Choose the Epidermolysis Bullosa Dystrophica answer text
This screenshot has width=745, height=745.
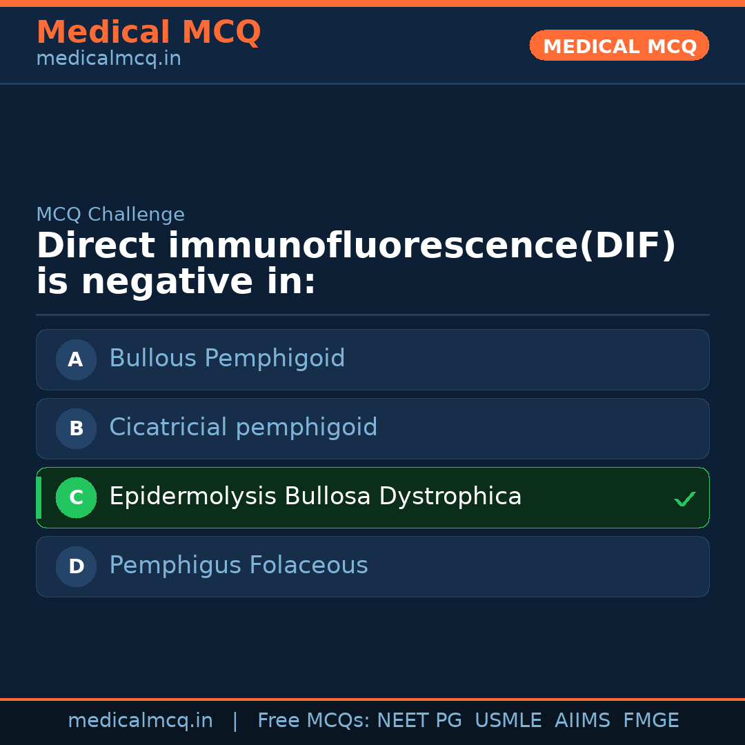tap(315, 497)
